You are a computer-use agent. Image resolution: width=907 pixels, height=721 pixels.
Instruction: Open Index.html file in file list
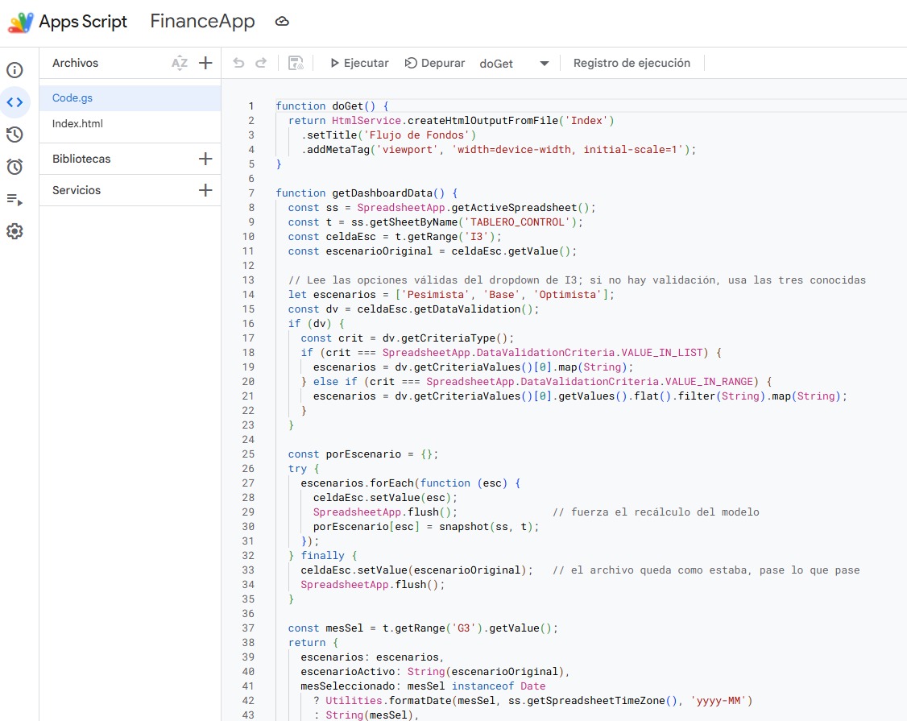[x=130, y=123]
